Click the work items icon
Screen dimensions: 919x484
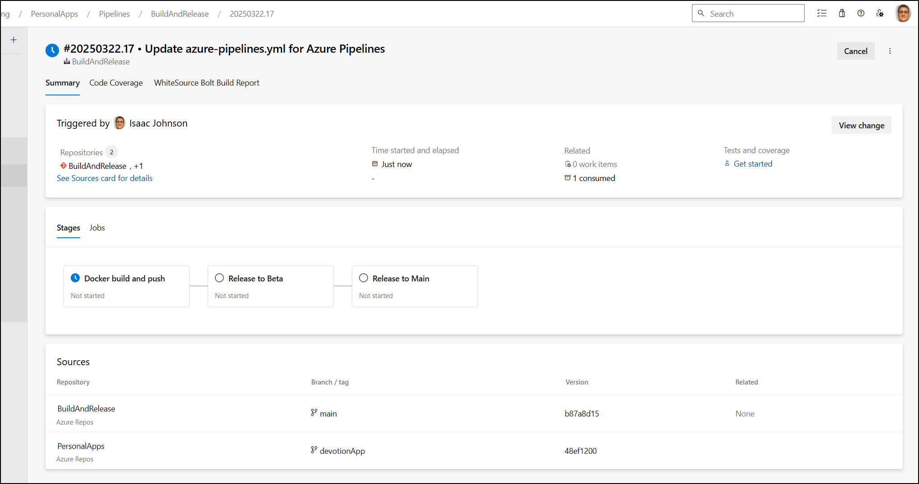coord(568,164)
